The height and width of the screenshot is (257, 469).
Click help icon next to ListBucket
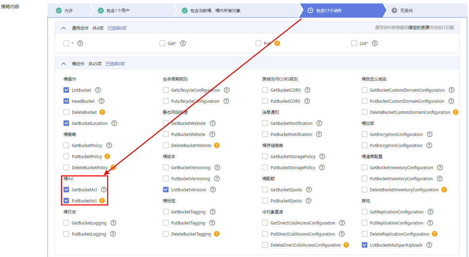coord(98,90)
